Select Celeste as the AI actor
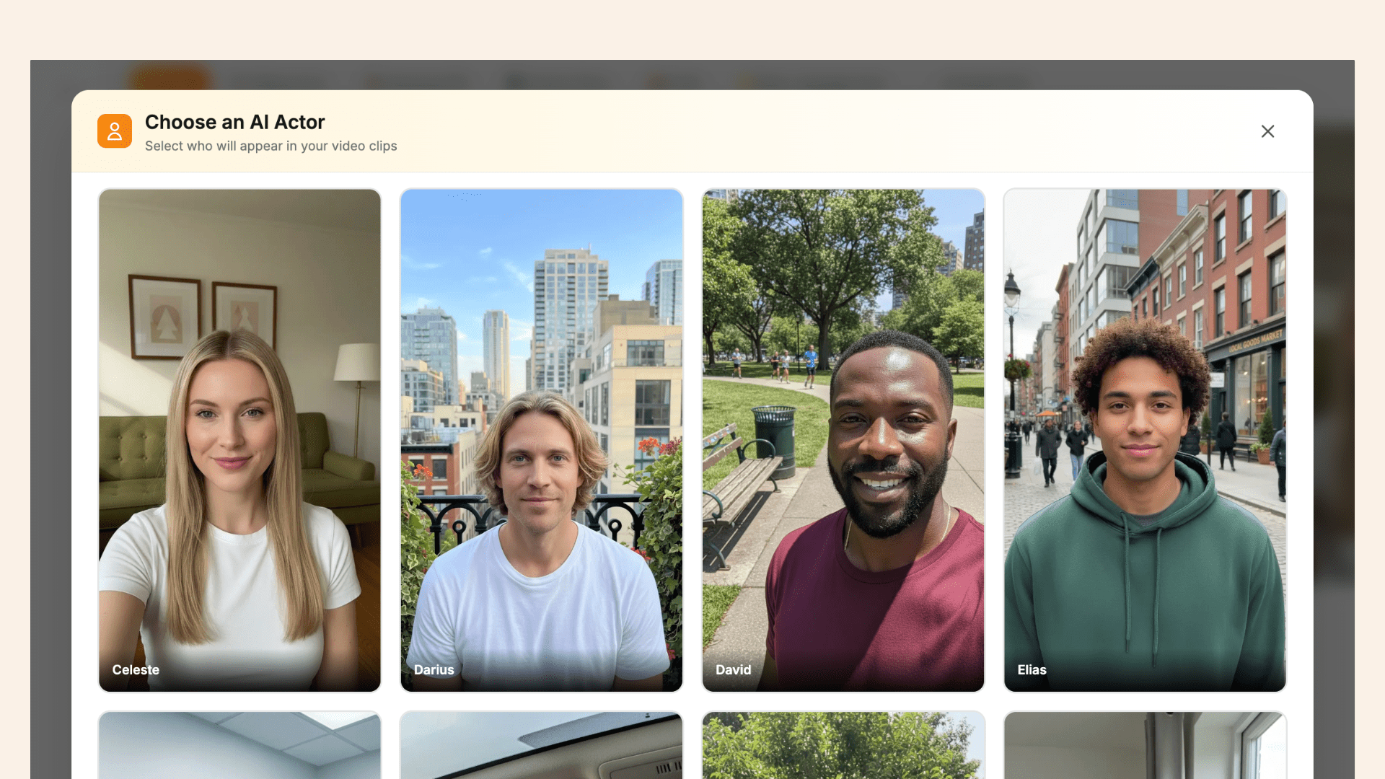 (x=239, y=440)
